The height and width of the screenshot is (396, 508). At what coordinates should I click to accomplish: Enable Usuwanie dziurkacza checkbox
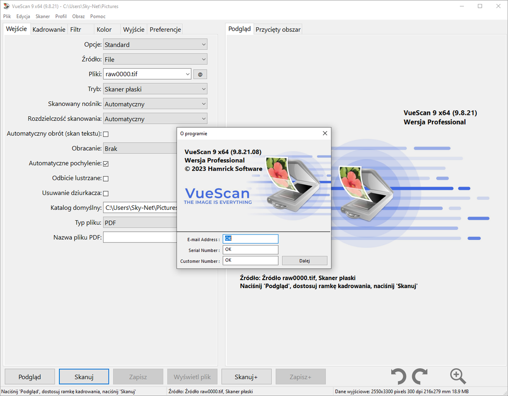coord(105,194)
